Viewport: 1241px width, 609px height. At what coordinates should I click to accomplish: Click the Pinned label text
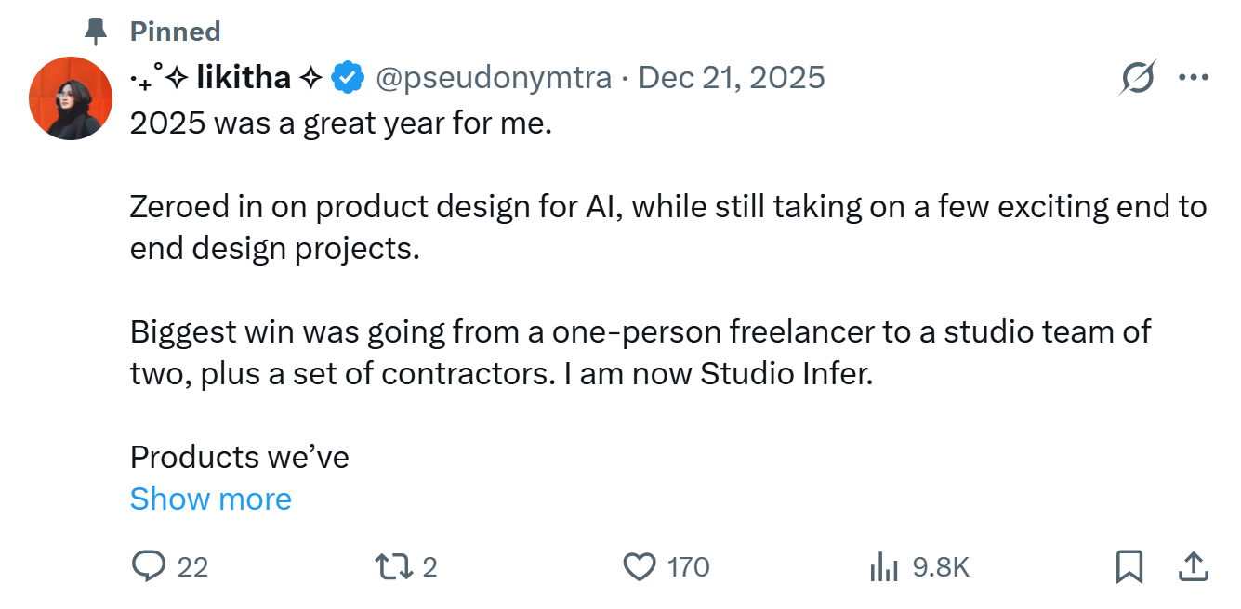click(x=175, y=32)
